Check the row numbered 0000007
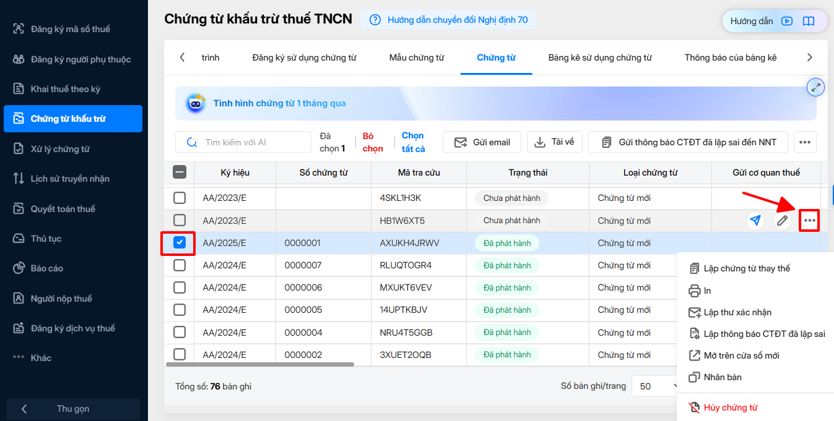This screenshot has height=421, width=834. 179,265
